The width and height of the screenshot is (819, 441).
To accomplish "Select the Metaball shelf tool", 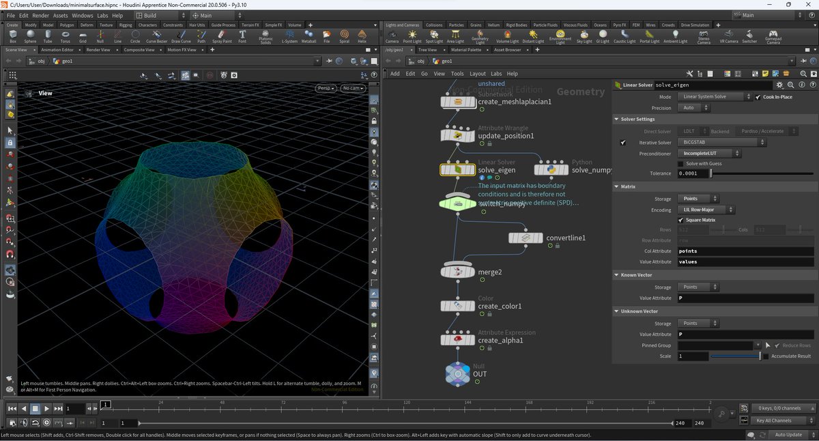I will (310, 36).
